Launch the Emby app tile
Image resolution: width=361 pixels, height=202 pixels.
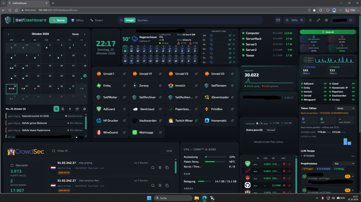click(111, 86)
